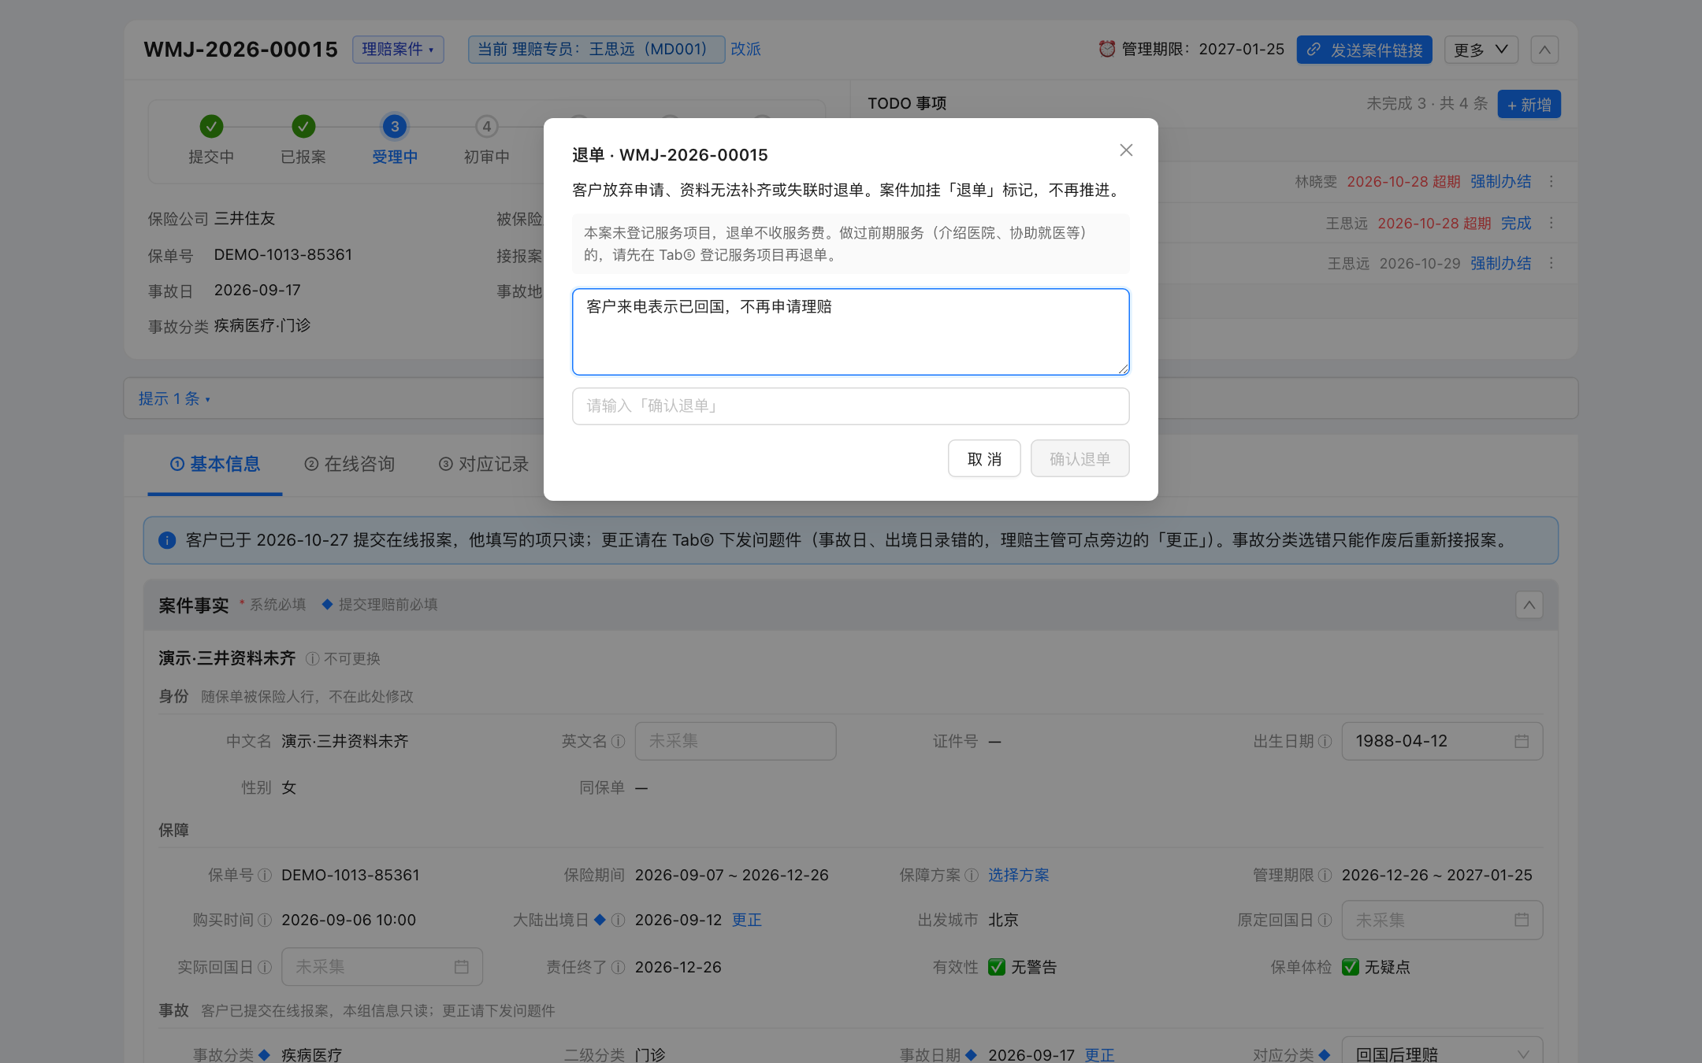Viewport: 1702px width, 1063px height.
Task: Click the 选择方案 link
Action: [x=1019, y=875]
